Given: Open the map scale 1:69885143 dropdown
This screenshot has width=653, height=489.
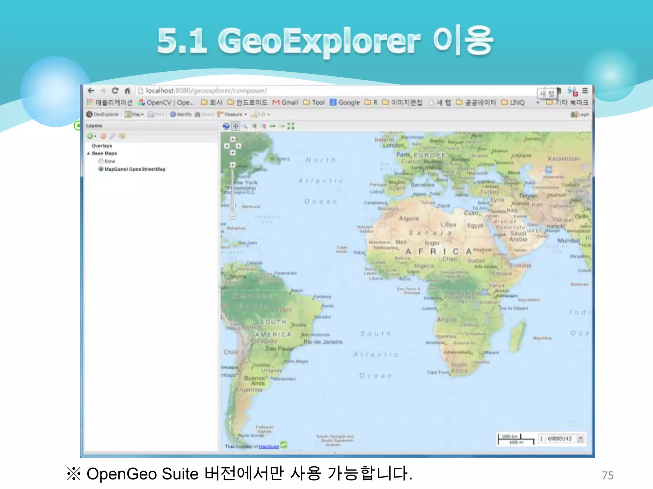Looking at the screenshot, I should (581, 438).
